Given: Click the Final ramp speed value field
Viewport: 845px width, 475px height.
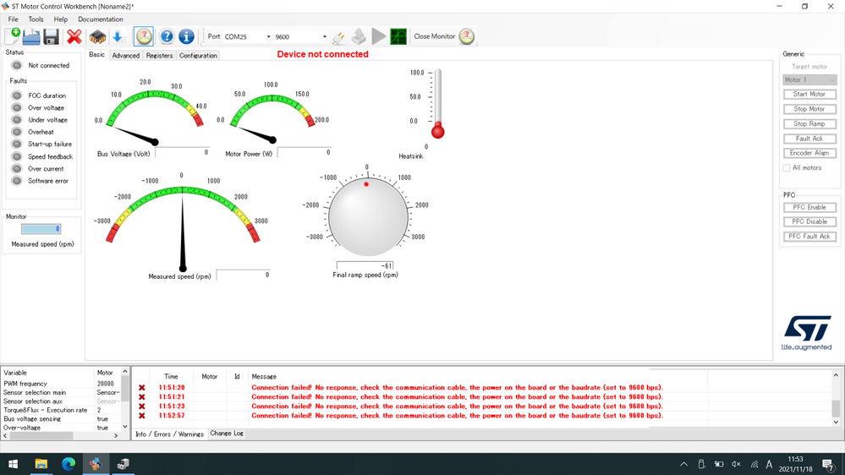Looking at the screenshot, I should [365, 265].
